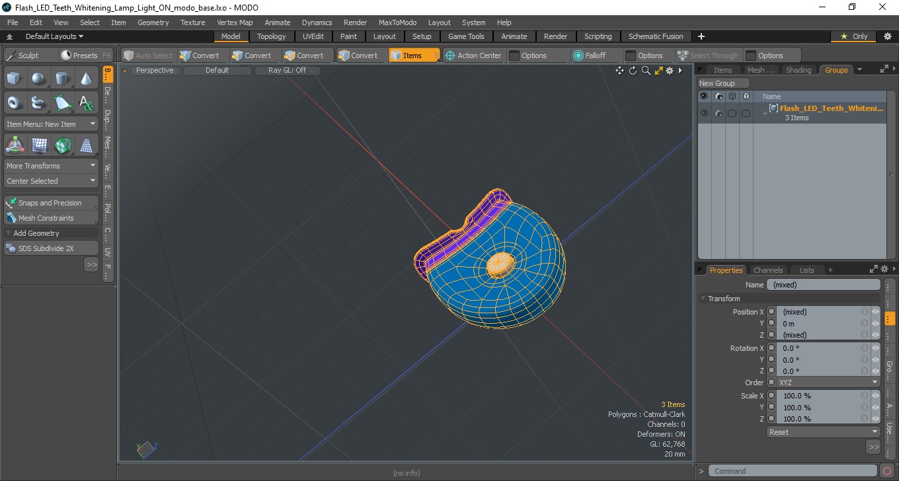
Task: Open viewport settings gear icon
Action: [x=670, y=71]
